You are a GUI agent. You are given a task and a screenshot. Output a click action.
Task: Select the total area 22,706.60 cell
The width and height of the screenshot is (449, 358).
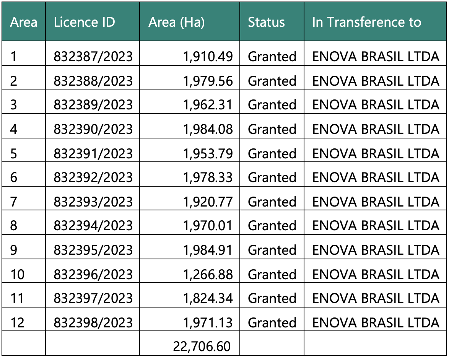coord(202,347)
